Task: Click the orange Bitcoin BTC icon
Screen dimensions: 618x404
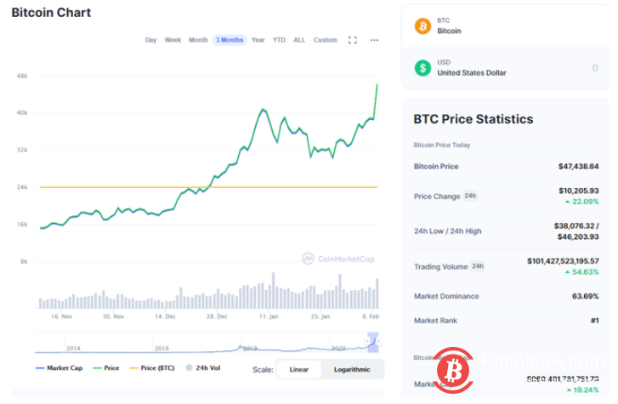Action: pyautogui.click(x=422, y=26)
